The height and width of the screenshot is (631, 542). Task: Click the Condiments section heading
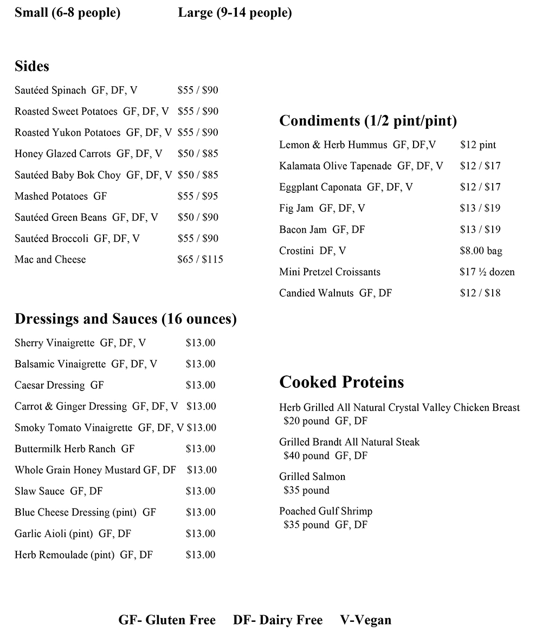click(367, 121)
